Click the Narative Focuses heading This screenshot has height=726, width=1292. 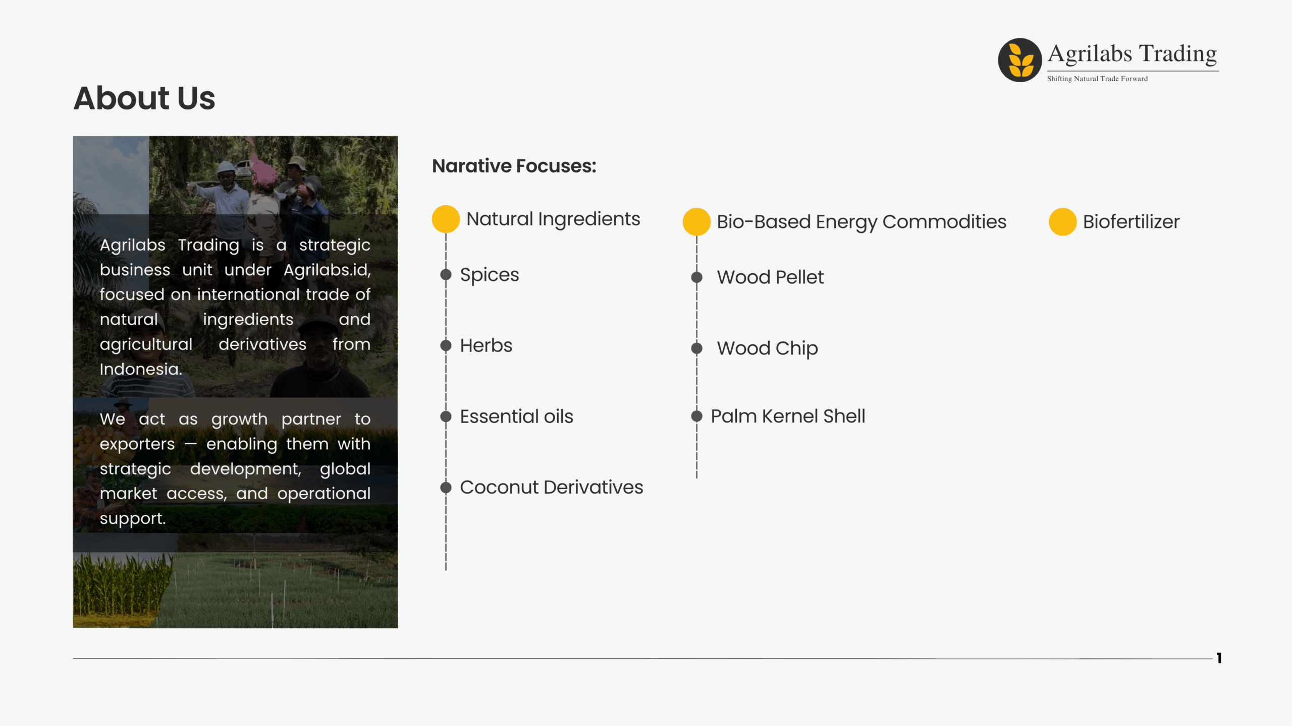point(514,166)
